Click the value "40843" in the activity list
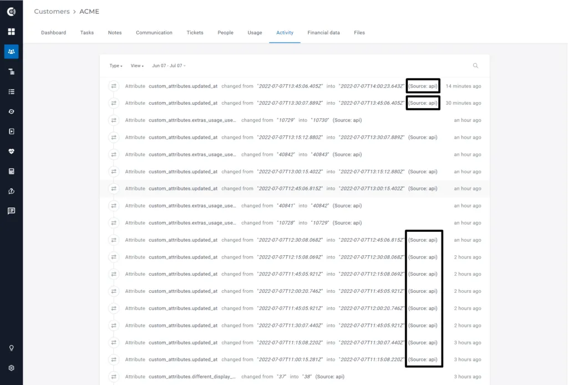568x385 pixels. 320,155
